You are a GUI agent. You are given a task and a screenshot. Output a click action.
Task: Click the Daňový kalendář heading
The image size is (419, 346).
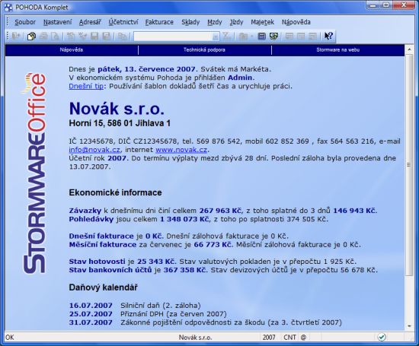(103, 287)
